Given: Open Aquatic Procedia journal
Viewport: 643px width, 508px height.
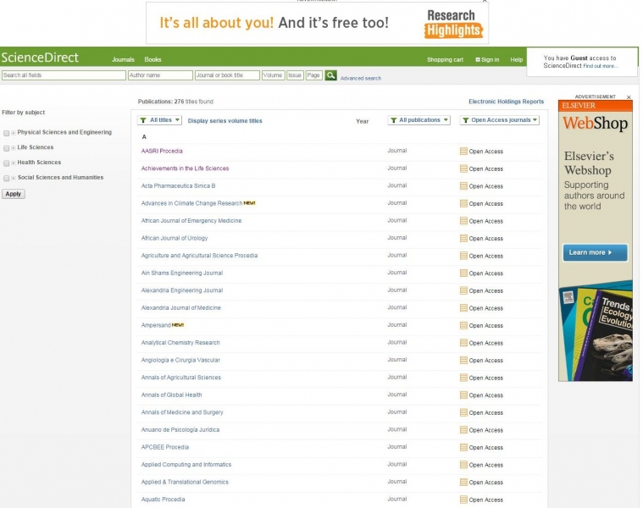Looking at the screenshot, I should (x=163, y=500).
